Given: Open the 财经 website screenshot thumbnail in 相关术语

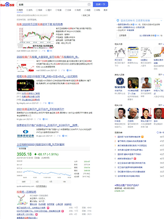Looking at the screenshot, I should tap(133, 53).
